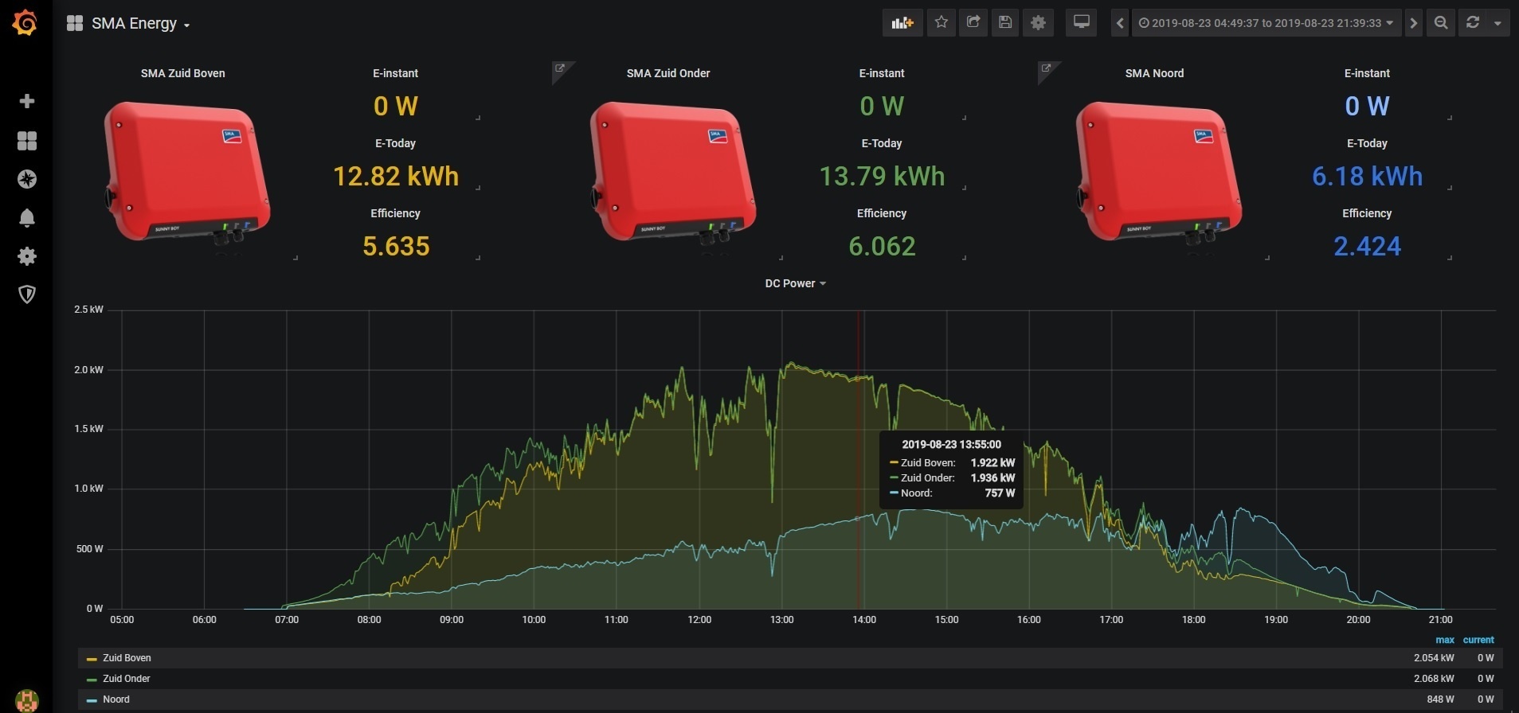Click the 2.068 kW max value in legend
1519x713 pixels.
pyautogui.click(x=1434, y=679)
